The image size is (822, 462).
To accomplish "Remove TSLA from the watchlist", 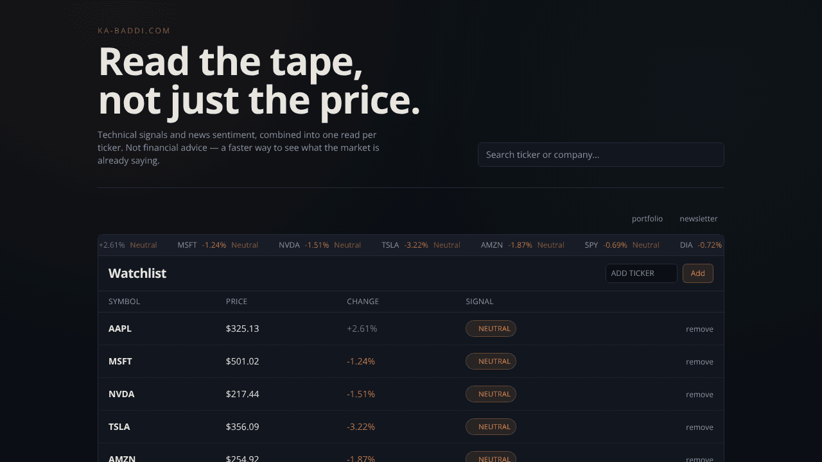I will click(699, 427).
